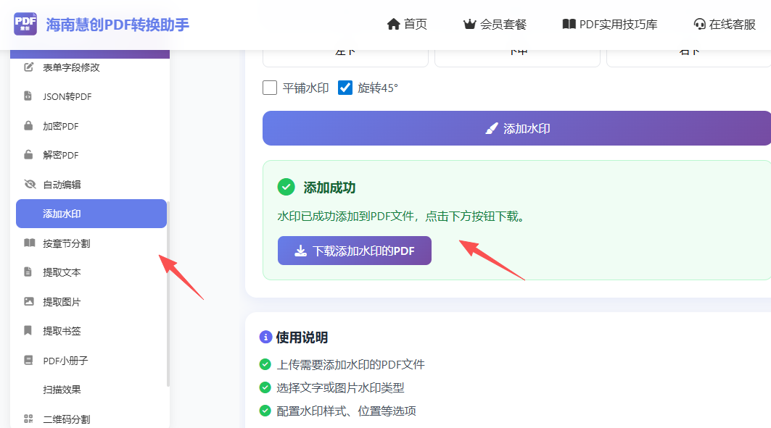Screen dimensions: 771x428
Task: Click the edit icon beside 表单字段修改
Action: click(x=29, y=67)
